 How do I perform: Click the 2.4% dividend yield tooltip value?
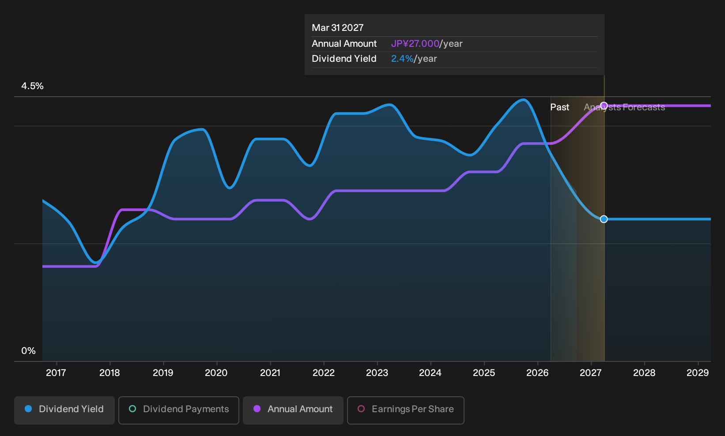[x=402, y=59]
